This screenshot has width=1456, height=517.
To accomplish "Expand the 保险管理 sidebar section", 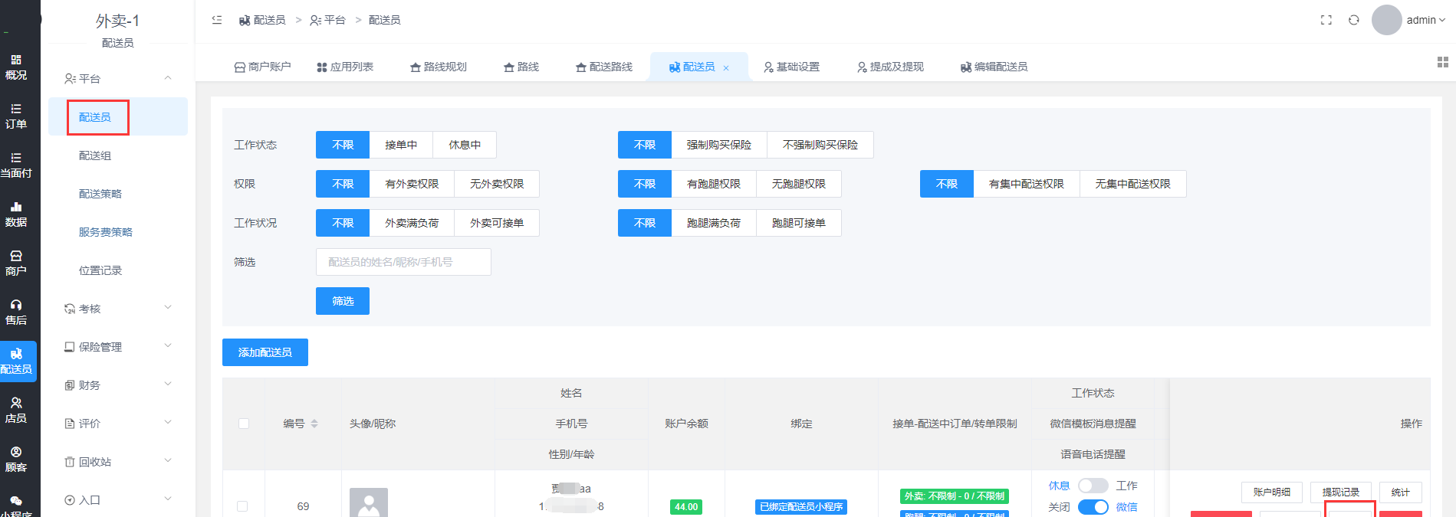I will 117,347.
